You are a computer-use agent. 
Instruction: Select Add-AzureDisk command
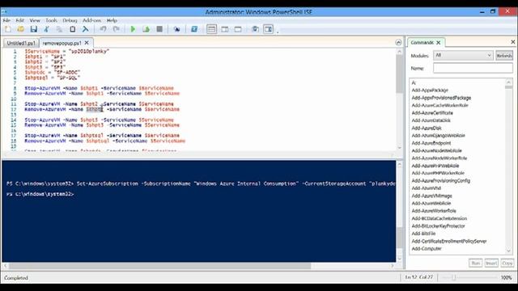[427, 128]
